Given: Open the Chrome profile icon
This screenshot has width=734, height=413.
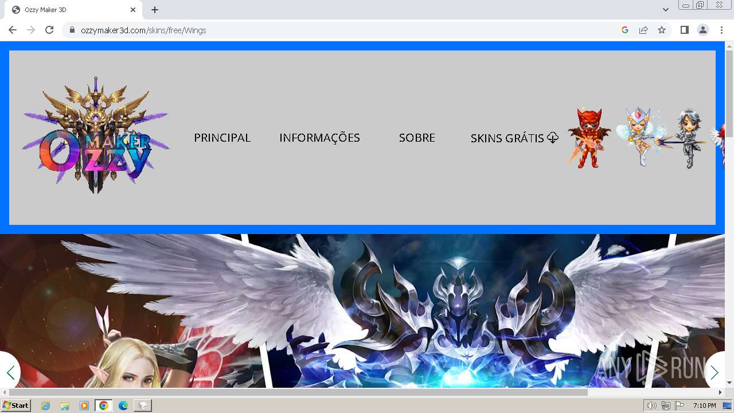Looking at the screenshot, I should [x=703, y=30].
